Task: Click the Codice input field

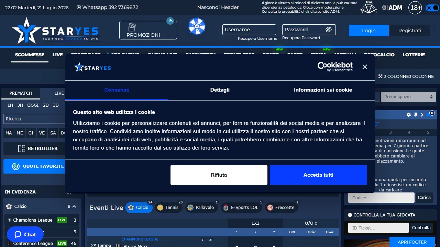Action: [x=381, y=198]
